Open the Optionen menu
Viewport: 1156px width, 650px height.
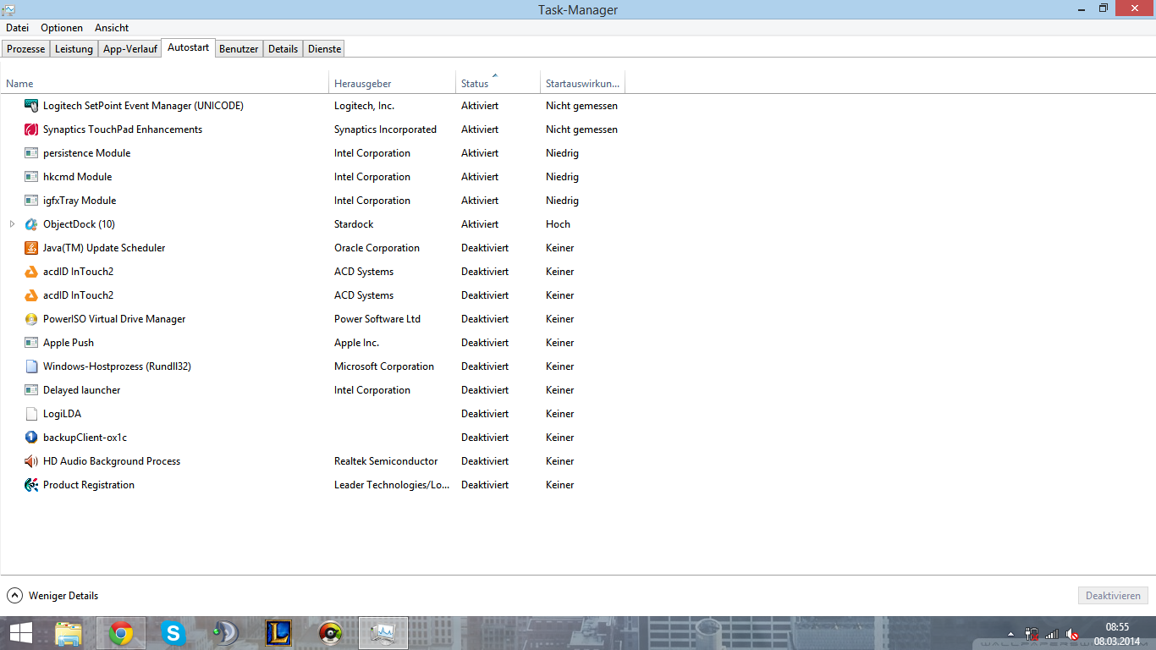pyautogui.click(x=62, y=28)
